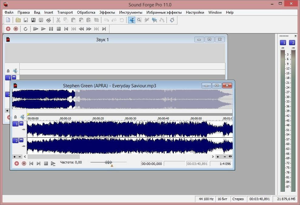Select the Pencil tool
The height and width of the screenshot is (205, 300).
[x=147, y=20]
